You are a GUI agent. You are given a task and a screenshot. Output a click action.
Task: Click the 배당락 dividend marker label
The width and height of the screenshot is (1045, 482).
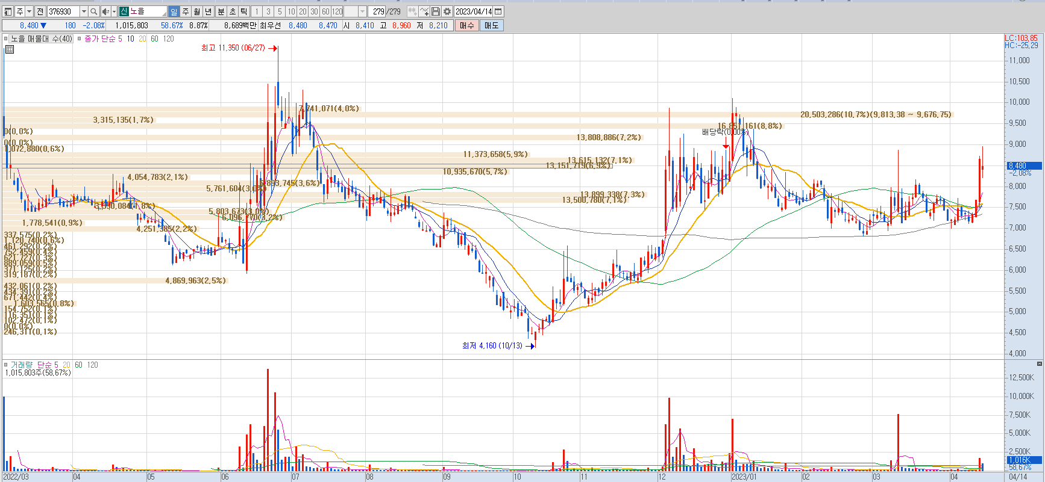tap(725, 132)
